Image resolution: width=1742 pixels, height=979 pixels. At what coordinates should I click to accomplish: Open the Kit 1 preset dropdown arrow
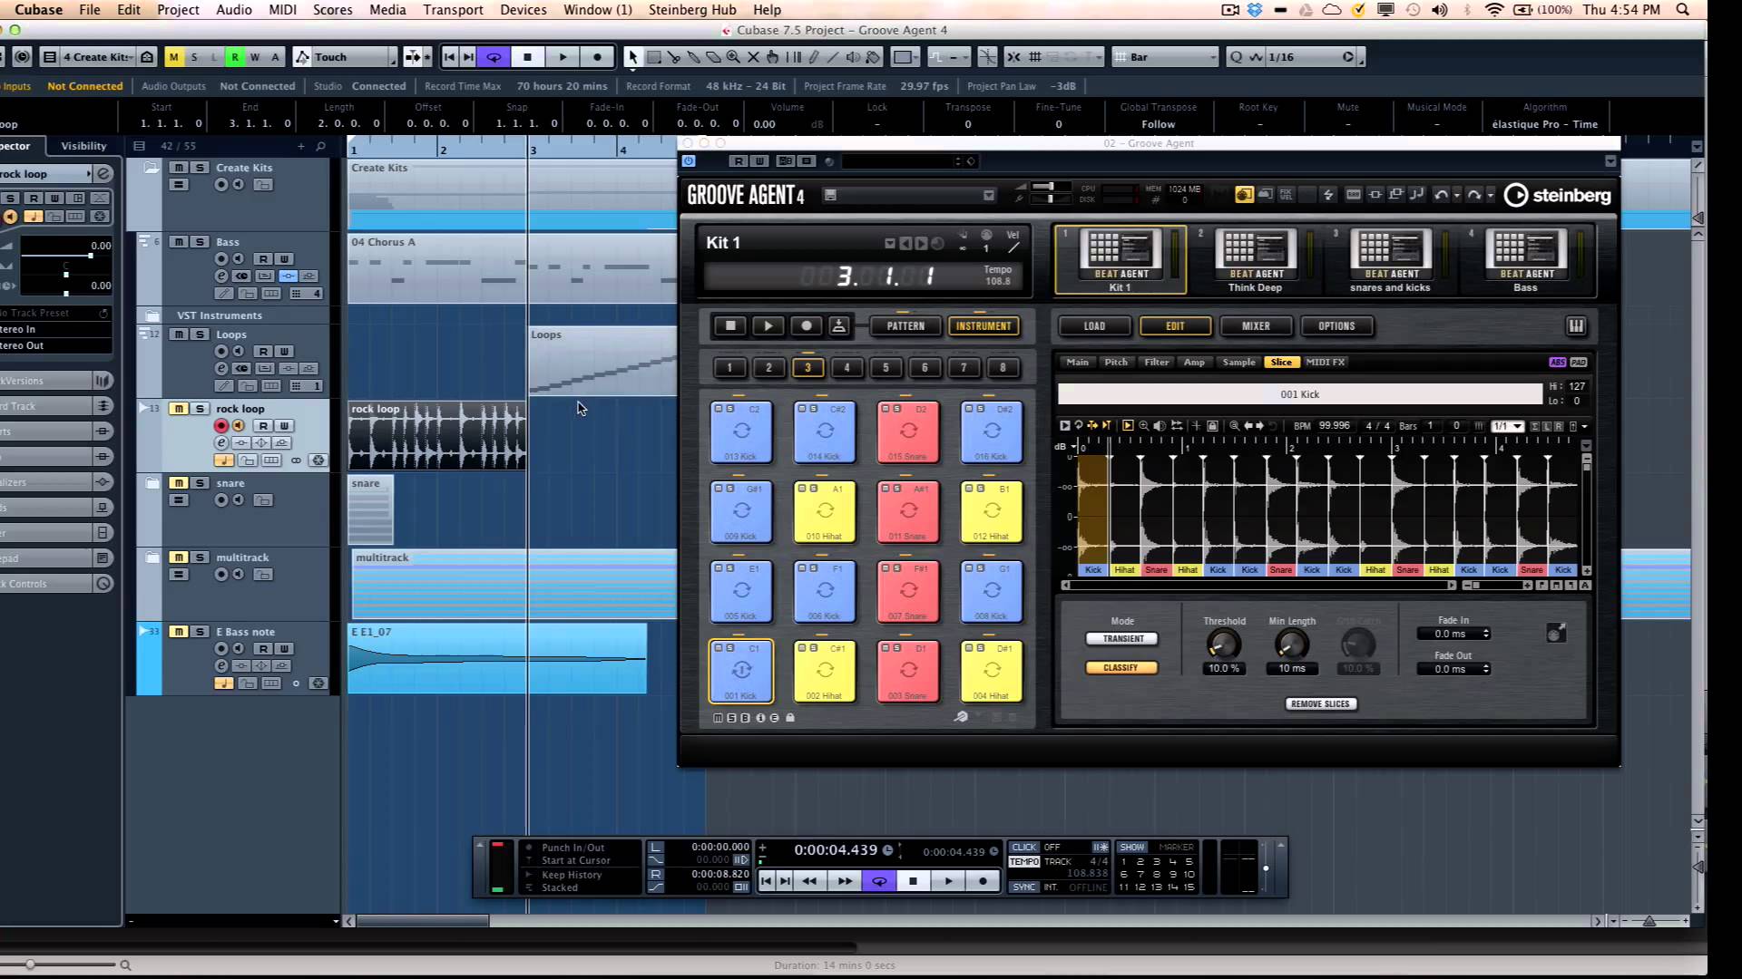(890, 244)
